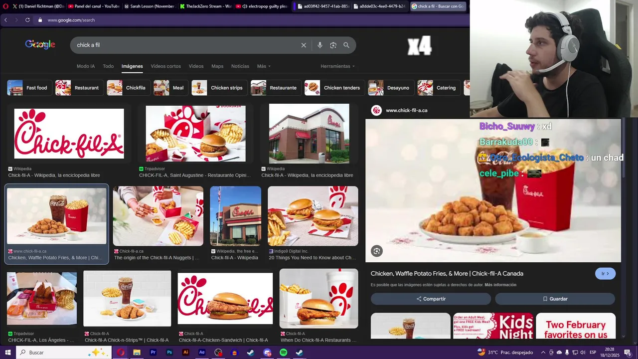Click the browser address bar URL
Screen dimensions: 638x359
71,20
